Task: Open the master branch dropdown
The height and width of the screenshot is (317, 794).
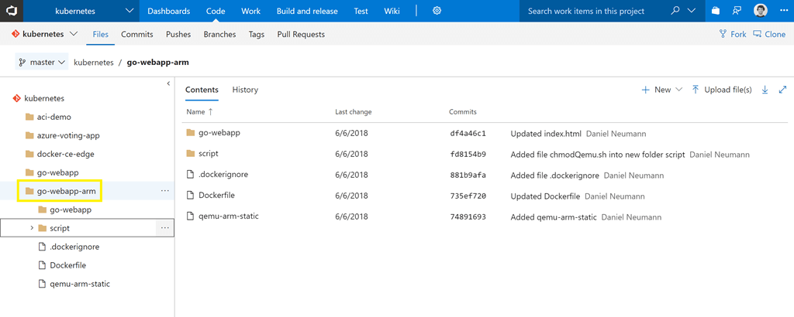Action: [42, 62]
